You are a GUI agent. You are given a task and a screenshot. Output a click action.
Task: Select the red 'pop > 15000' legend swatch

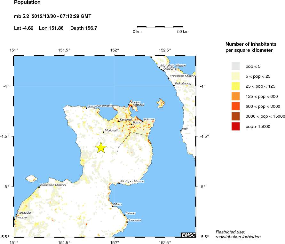[x=235, y=126]
